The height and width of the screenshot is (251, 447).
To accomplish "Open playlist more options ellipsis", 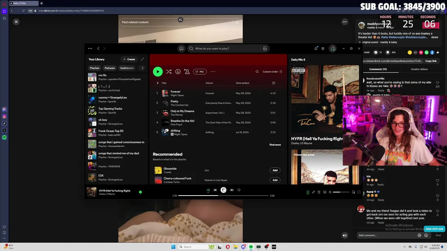I will click(213, 71).
